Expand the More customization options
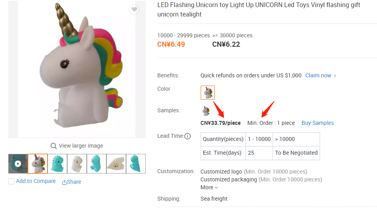This screenshot has width=377, height=212. coord(209,188)
